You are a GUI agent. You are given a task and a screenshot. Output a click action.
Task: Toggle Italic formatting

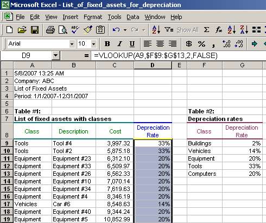pos(119,43)
